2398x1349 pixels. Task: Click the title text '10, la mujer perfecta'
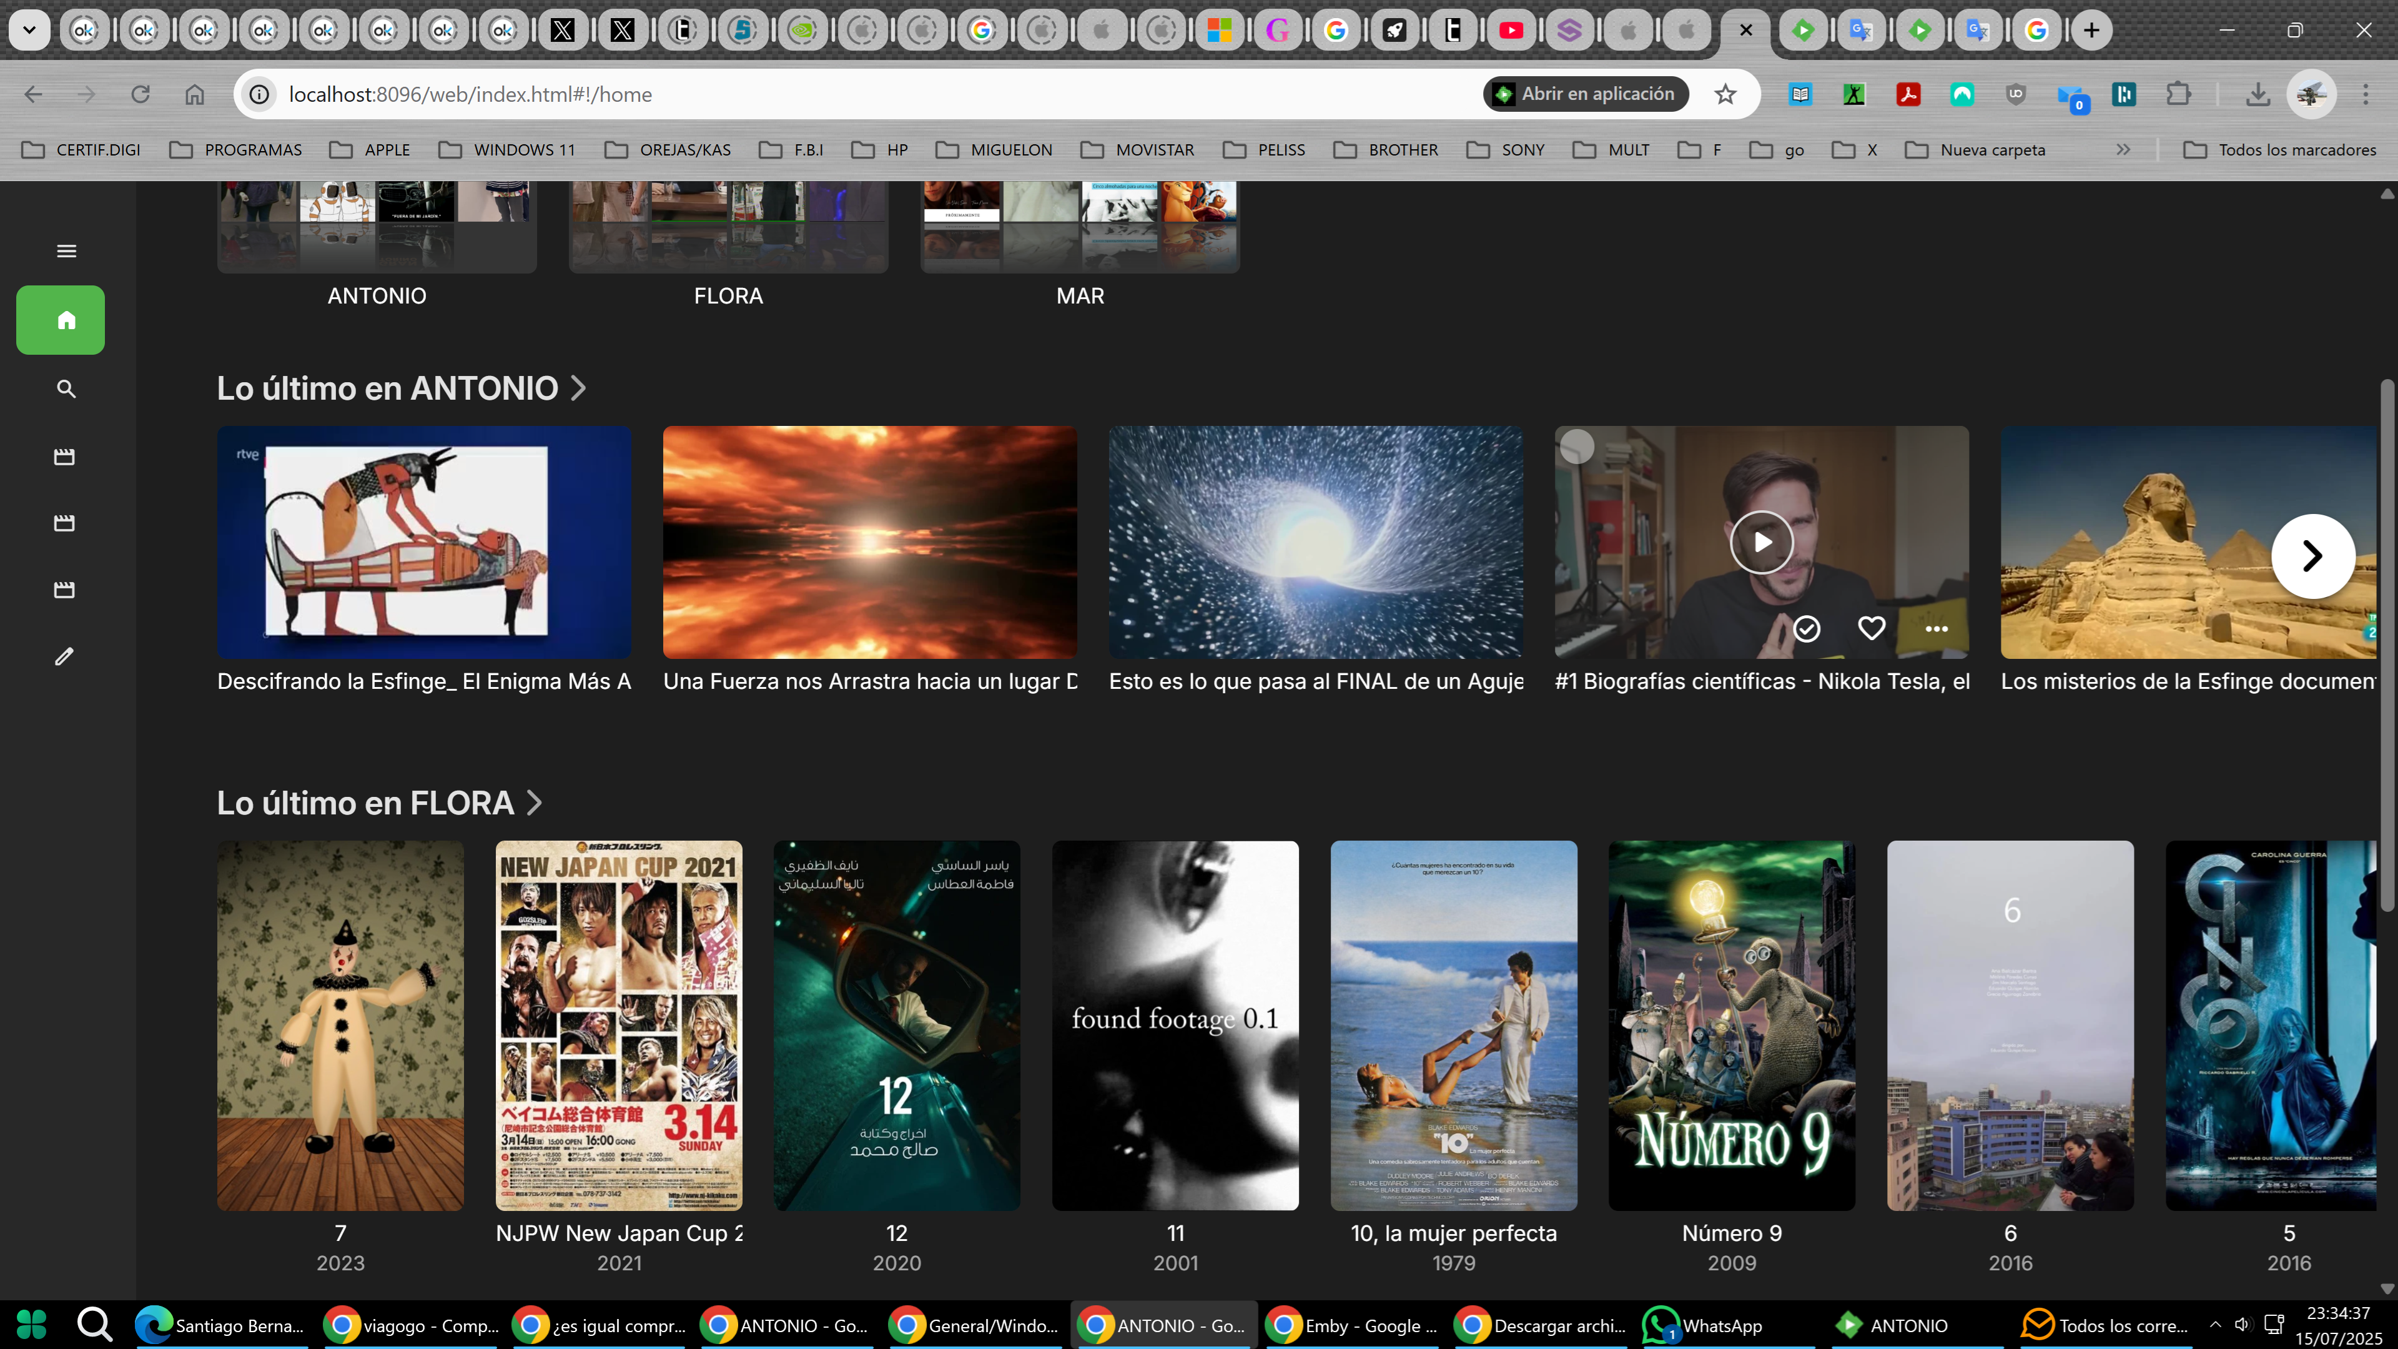pos(1453,1233)
